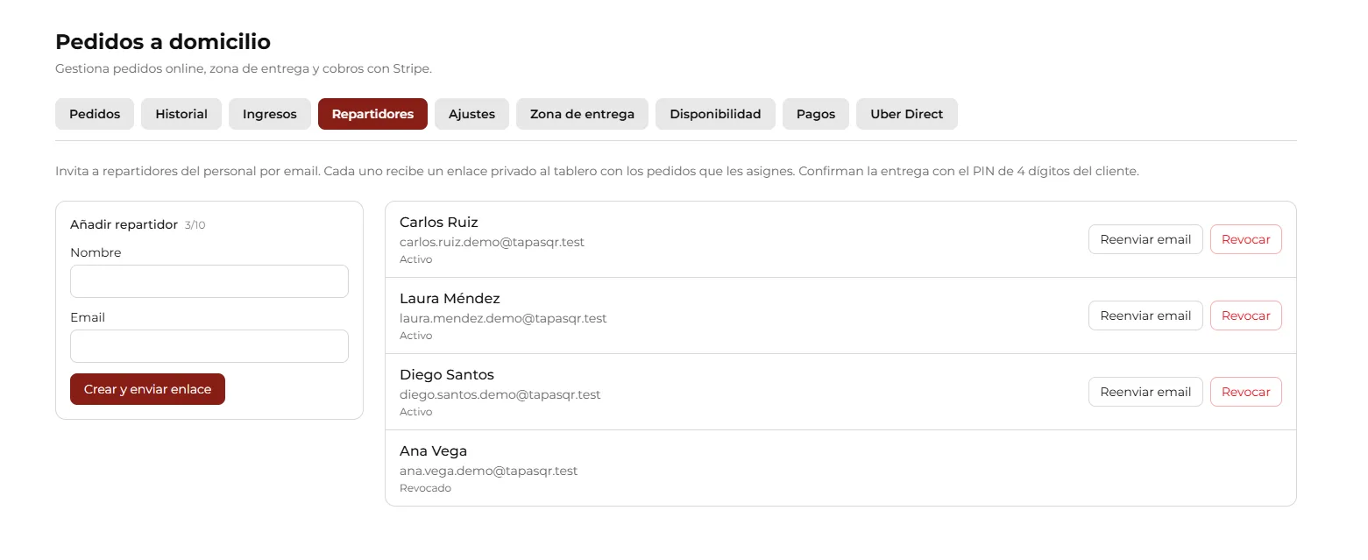Click Crear y enviar enlace button
This screenshot has width=1368, height=560.
147,389
